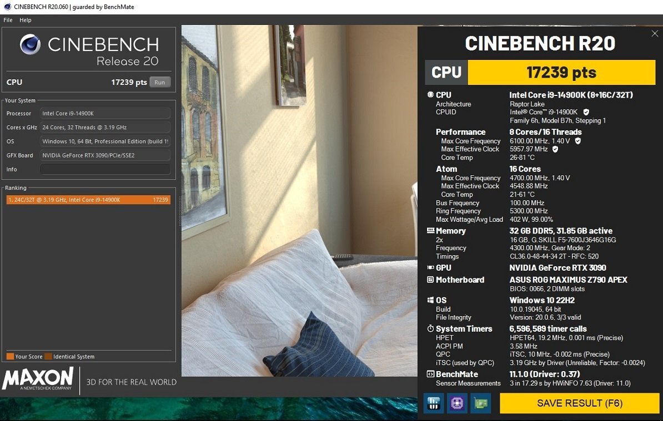Open the HWiNFO icon in BenchMate panel
Viewport: 663px width, 421px height.
[x=434, y=403]
